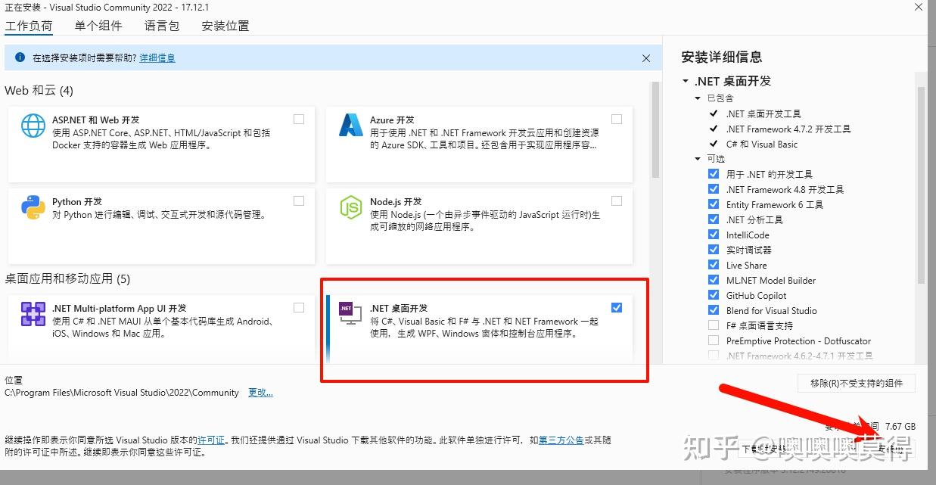Image resolution: width=936 pixels, height=485 pixels.
Task: Click the 安装 button
Action: click(x=891, y=449)
